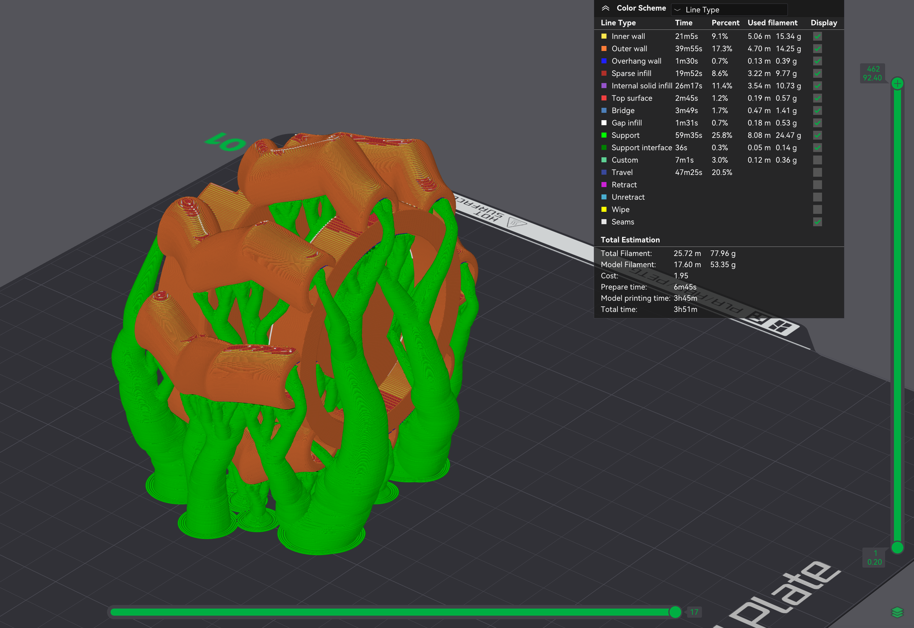The image size is (914, 628).
Task: Hide Bridge lines in preview
Action: 818,110
